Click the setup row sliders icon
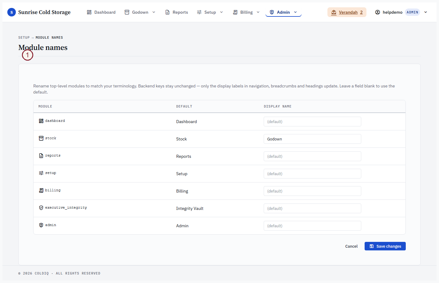The height and width of the screenshot is (283, 439). (x=41, y=173)
